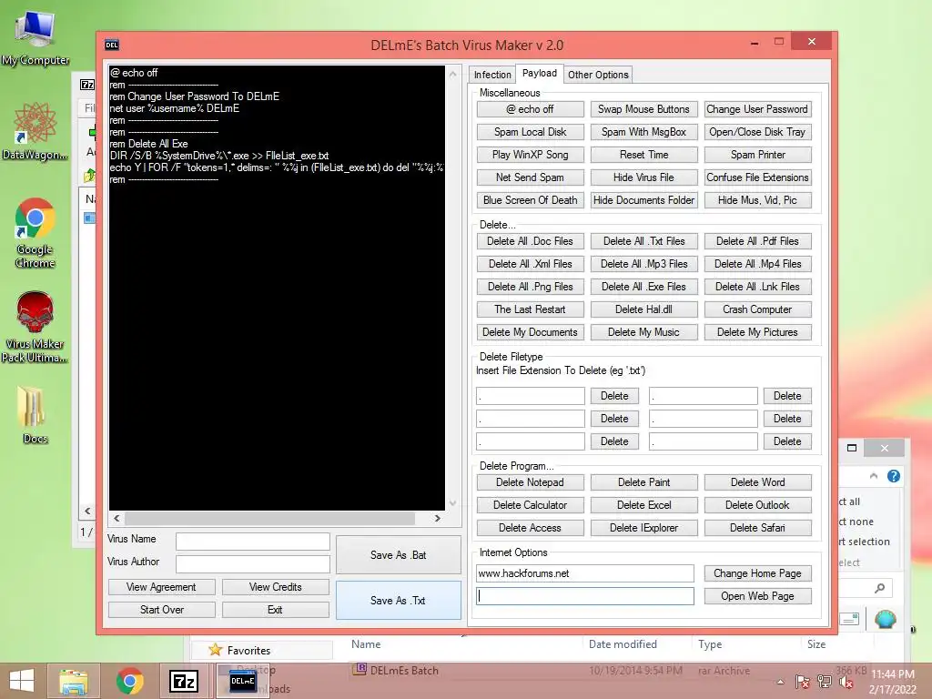Sort by Date modified column in Explorer
Screen dimensions: 932x699
point(623,644)
